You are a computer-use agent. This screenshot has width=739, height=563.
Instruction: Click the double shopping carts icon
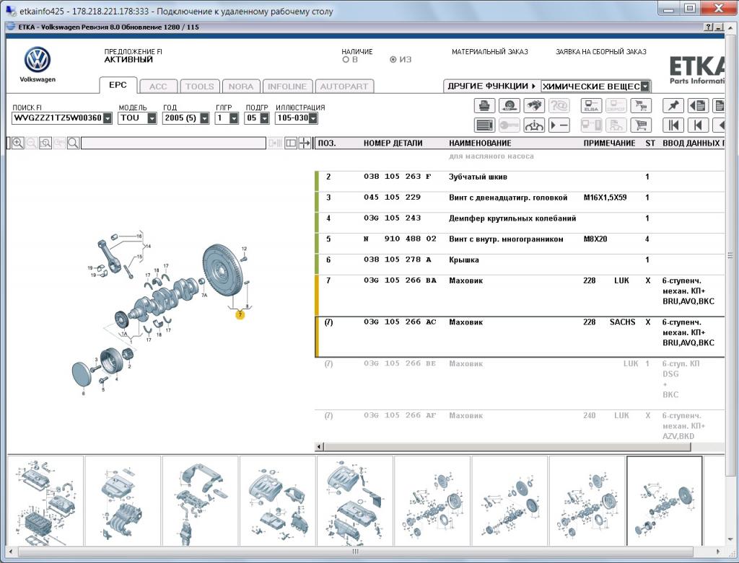pos(641,105)
